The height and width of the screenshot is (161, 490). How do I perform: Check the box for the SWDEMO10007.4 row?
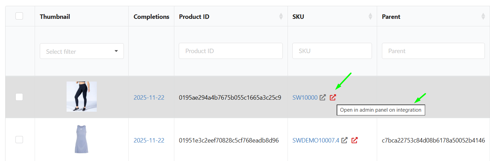coord(19,139)
